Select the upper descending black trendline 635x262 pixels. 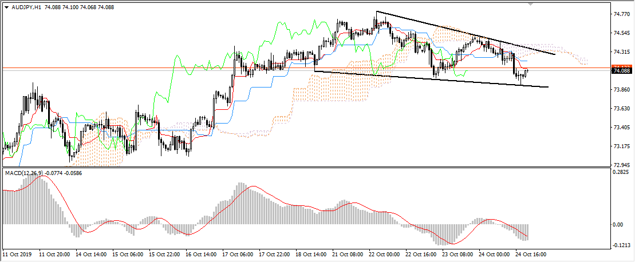point(466,34)
